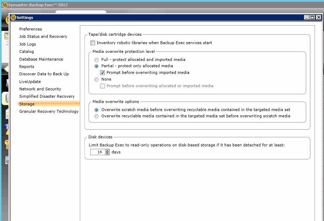Open the Reports settings category
This screenshot has width=324, height=221.
click(27, 67)
